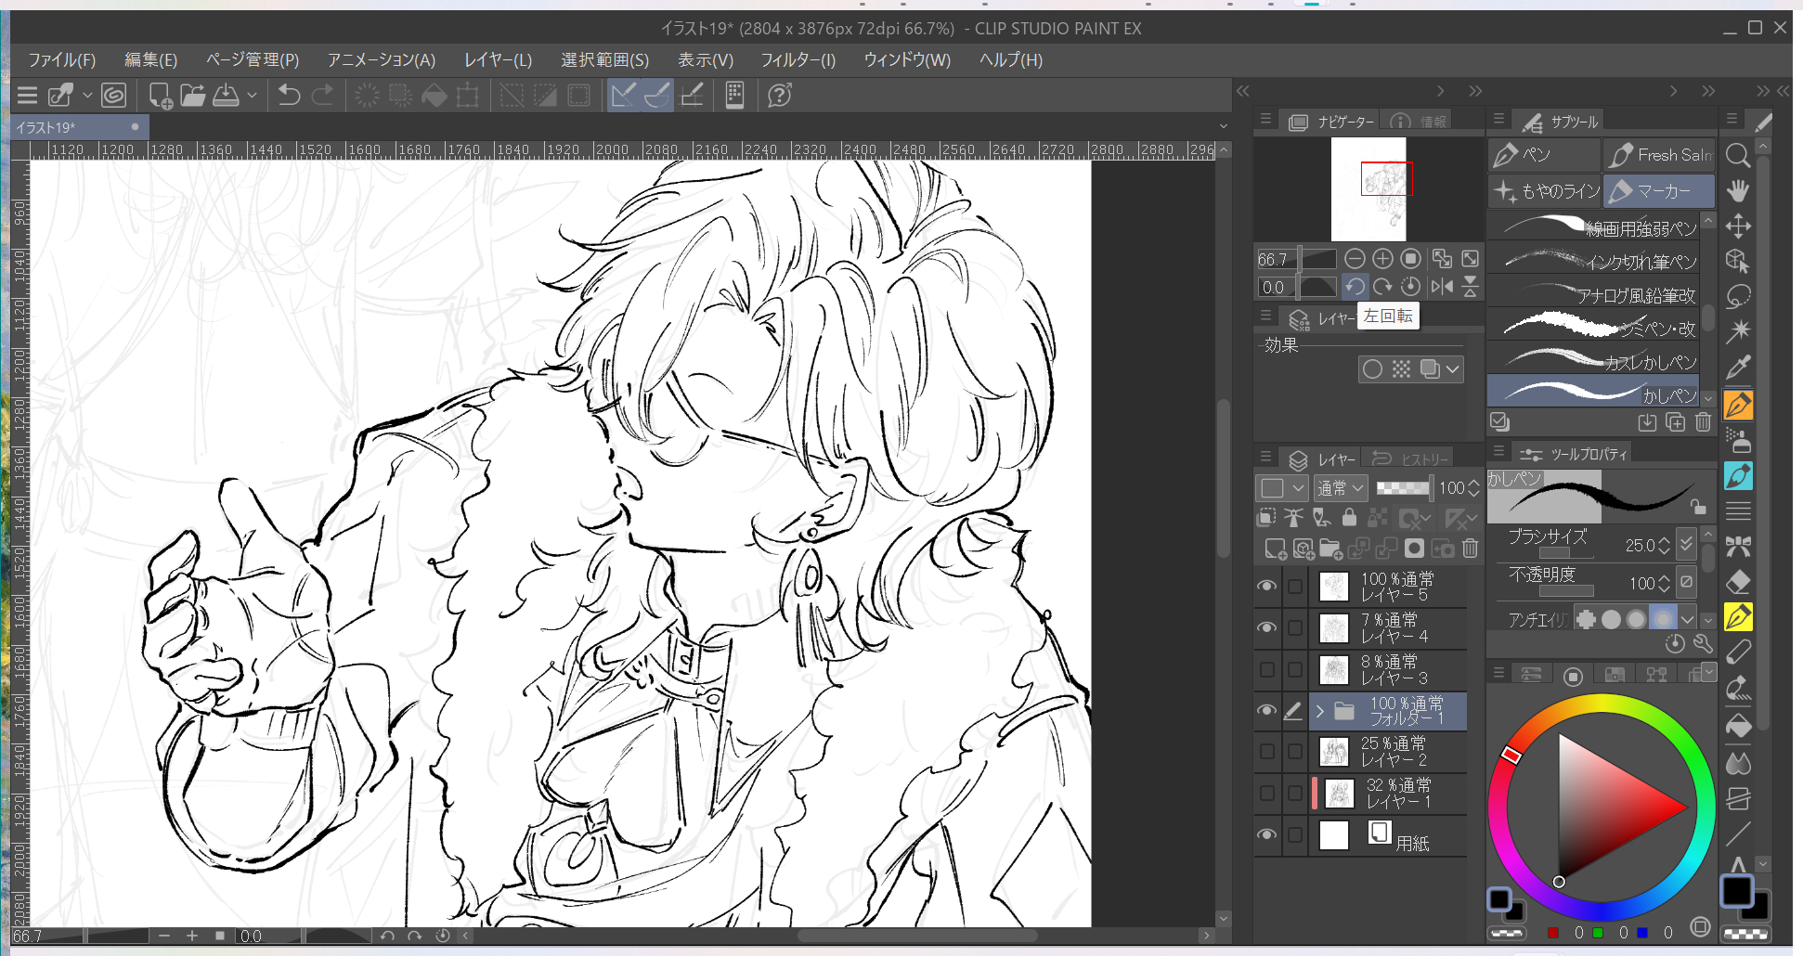Select the Hand move tool
Viewport: 1803px width, 956px height.
1738,191
